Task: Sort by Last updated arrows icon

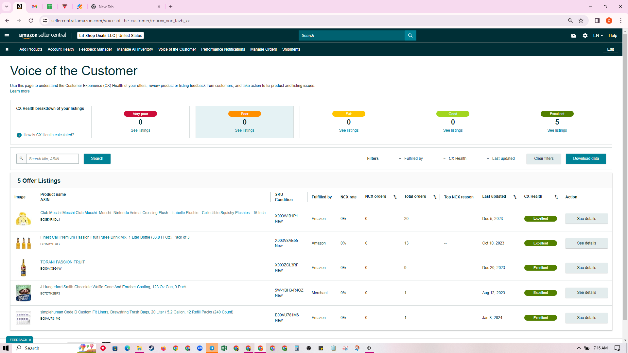Action: (515, 197)
